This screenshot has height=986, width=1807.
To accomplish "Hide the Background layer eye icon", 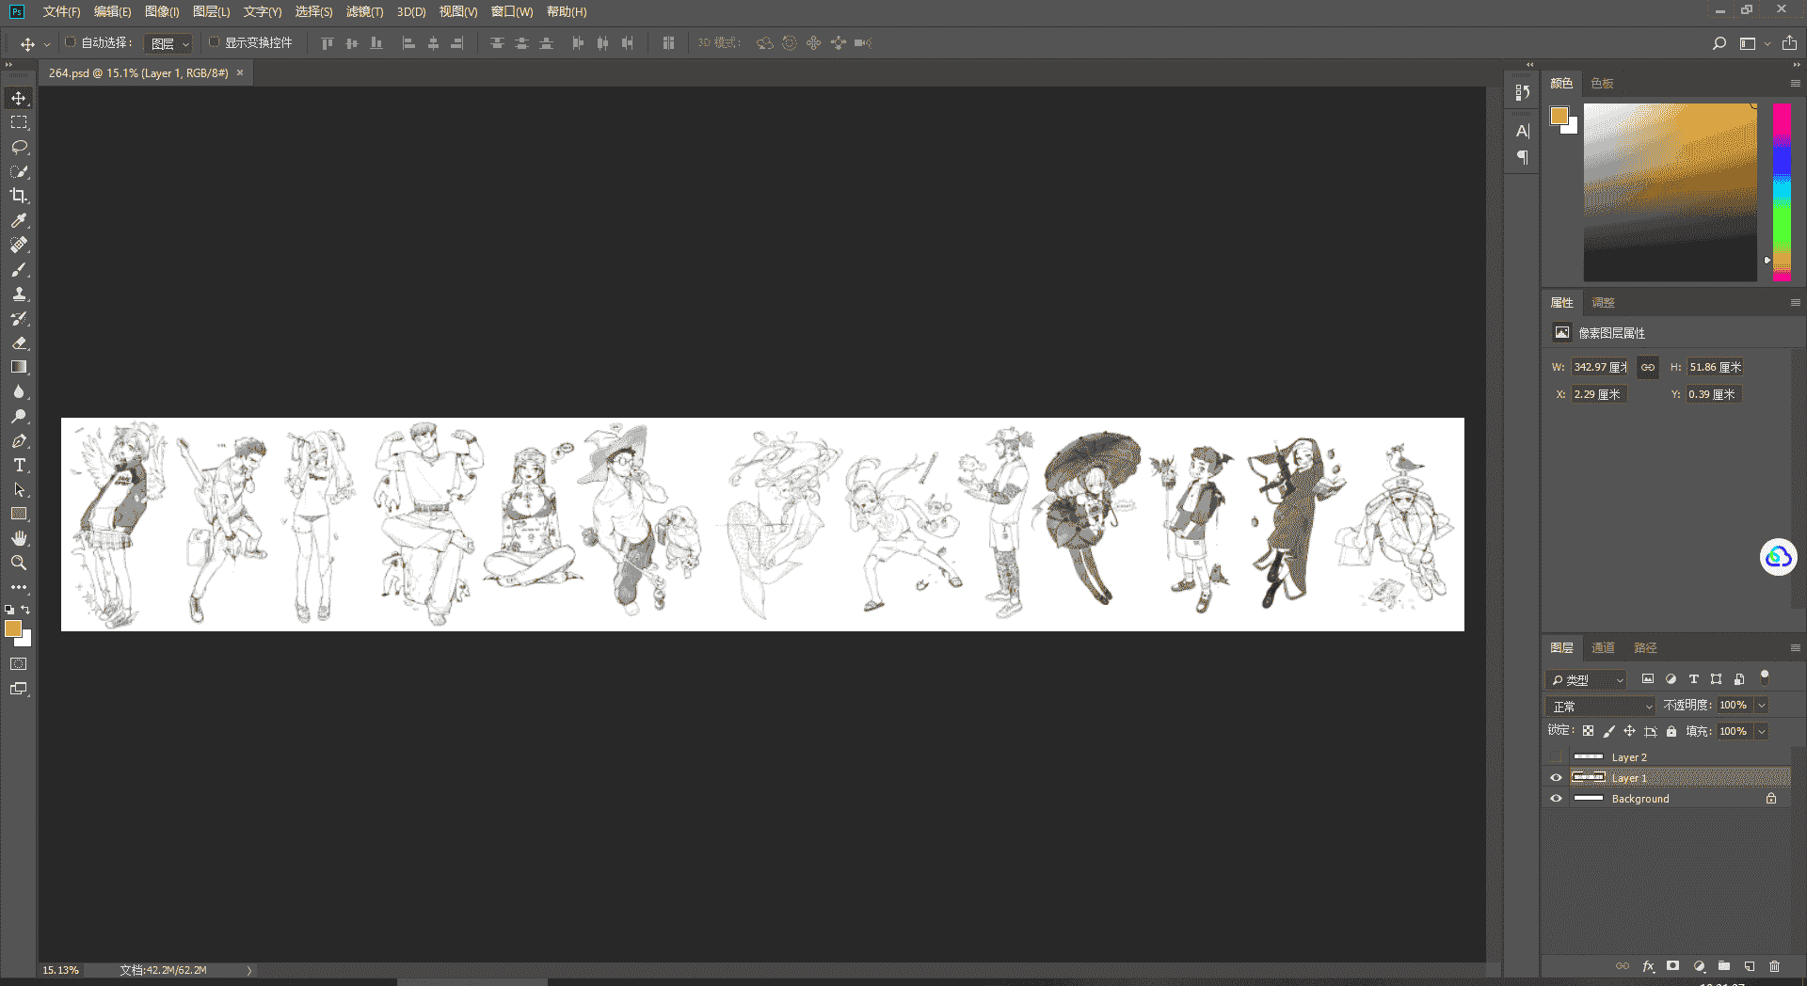I will click(1556, 799).
